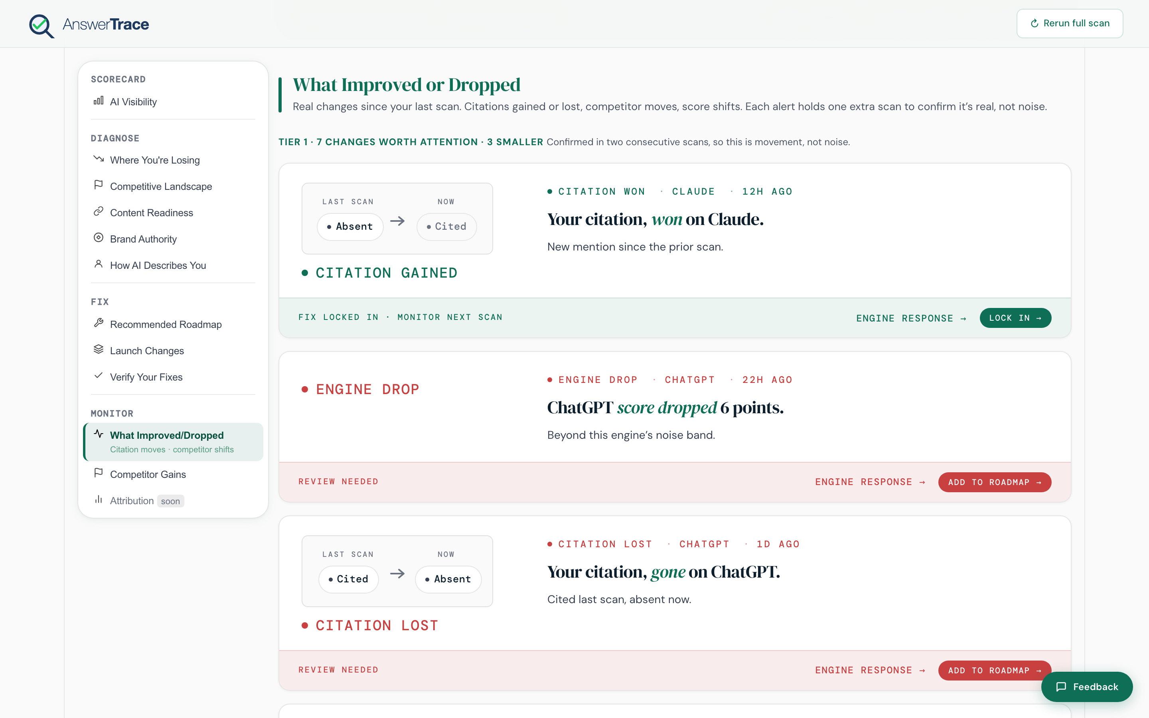Click "CITATION LOST · CHATGPT · 1D AGO" tag line
Image resolution: width=1149 pixels, height=718 pixels.
tap(674, 544)
